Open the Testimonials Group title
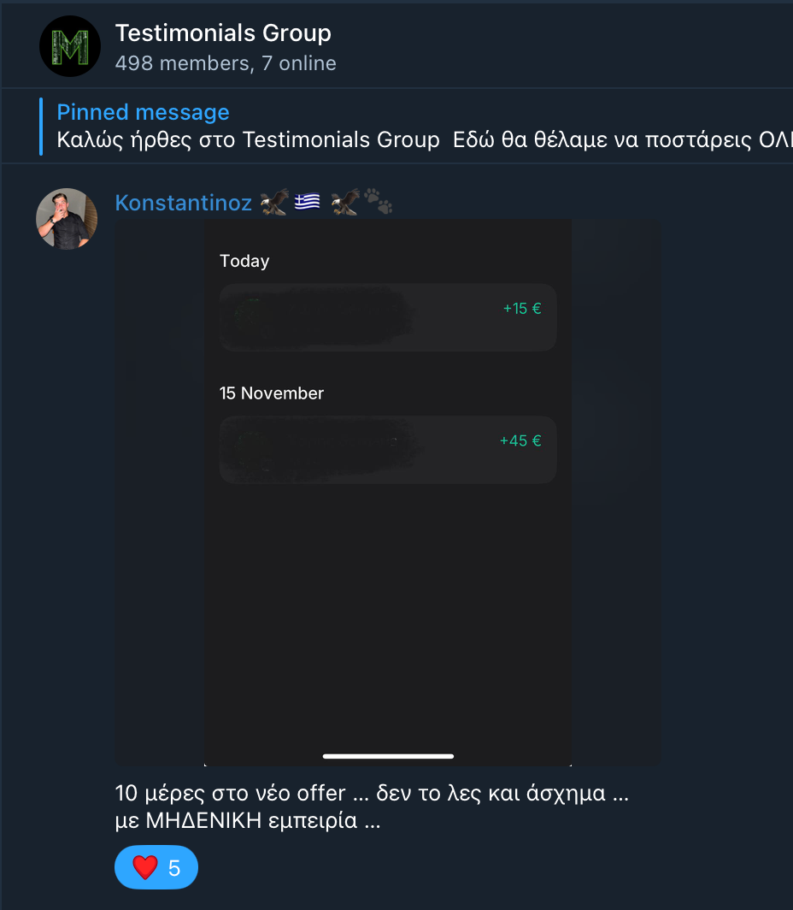Screen dimensions: 793x910 [x=223, y=33]
